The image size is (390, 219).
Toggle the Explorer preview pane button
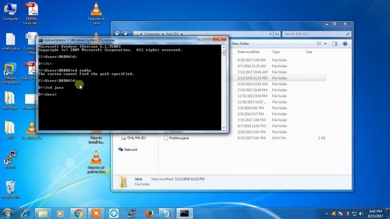335,44
